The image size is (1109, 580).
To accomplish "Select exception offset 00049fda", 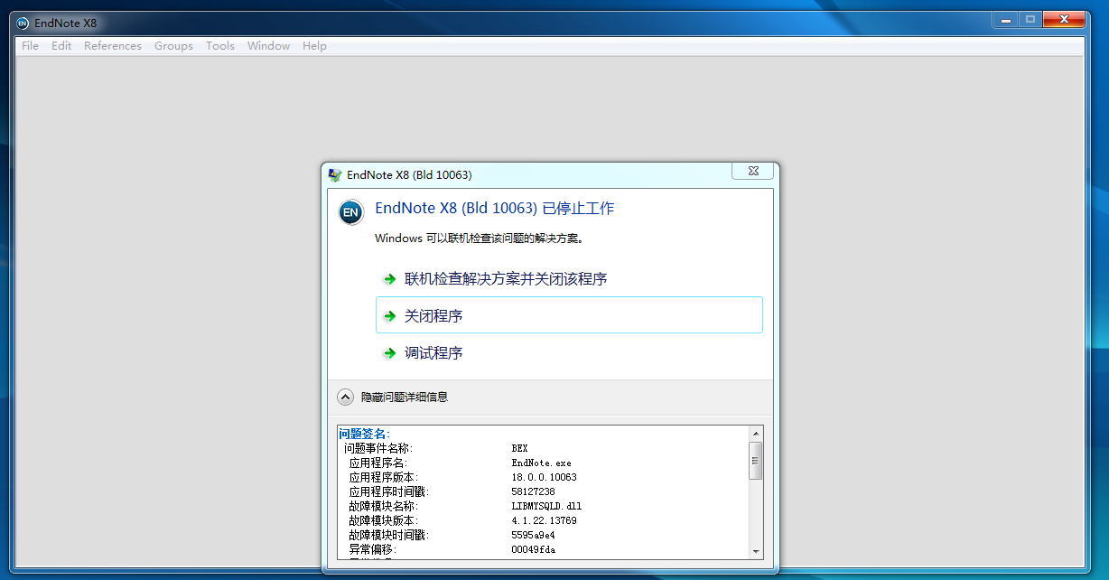I will click(533, 549).
